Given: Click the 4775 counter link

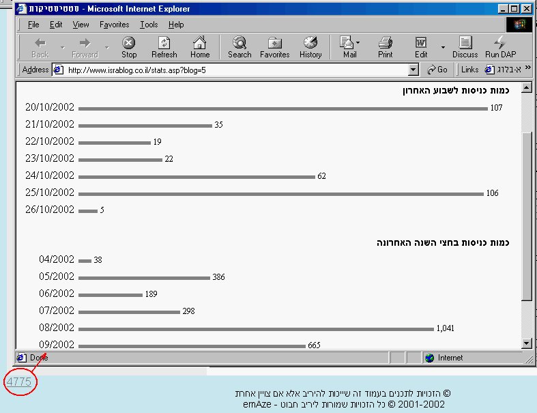Looking at the screenshot, I should tap(18, 382).
